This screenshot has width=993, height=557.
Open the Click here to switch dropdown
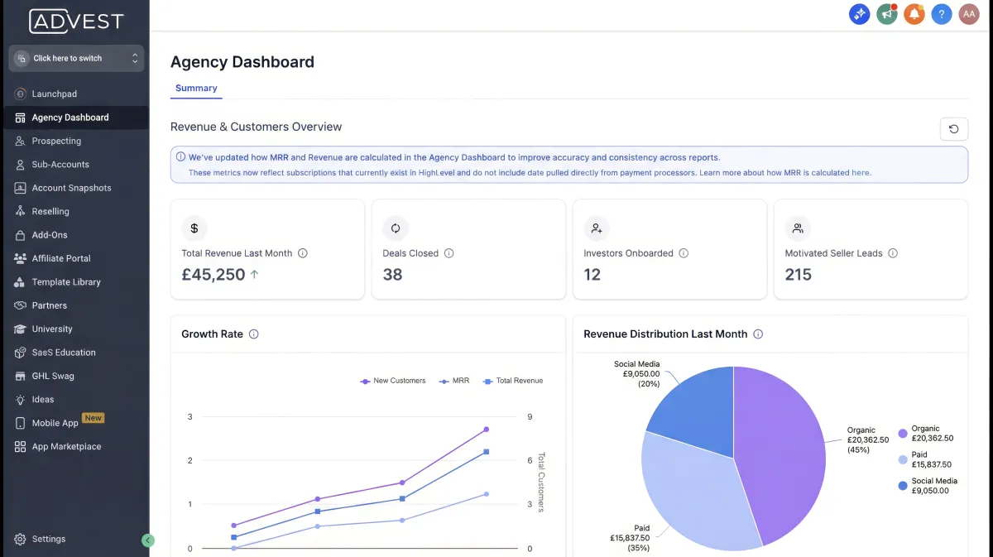(76, 59)
